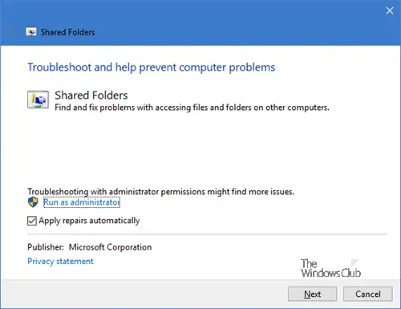
Task: Click the Publisher Microsoft Corporation text
Action: click(90, 247)
